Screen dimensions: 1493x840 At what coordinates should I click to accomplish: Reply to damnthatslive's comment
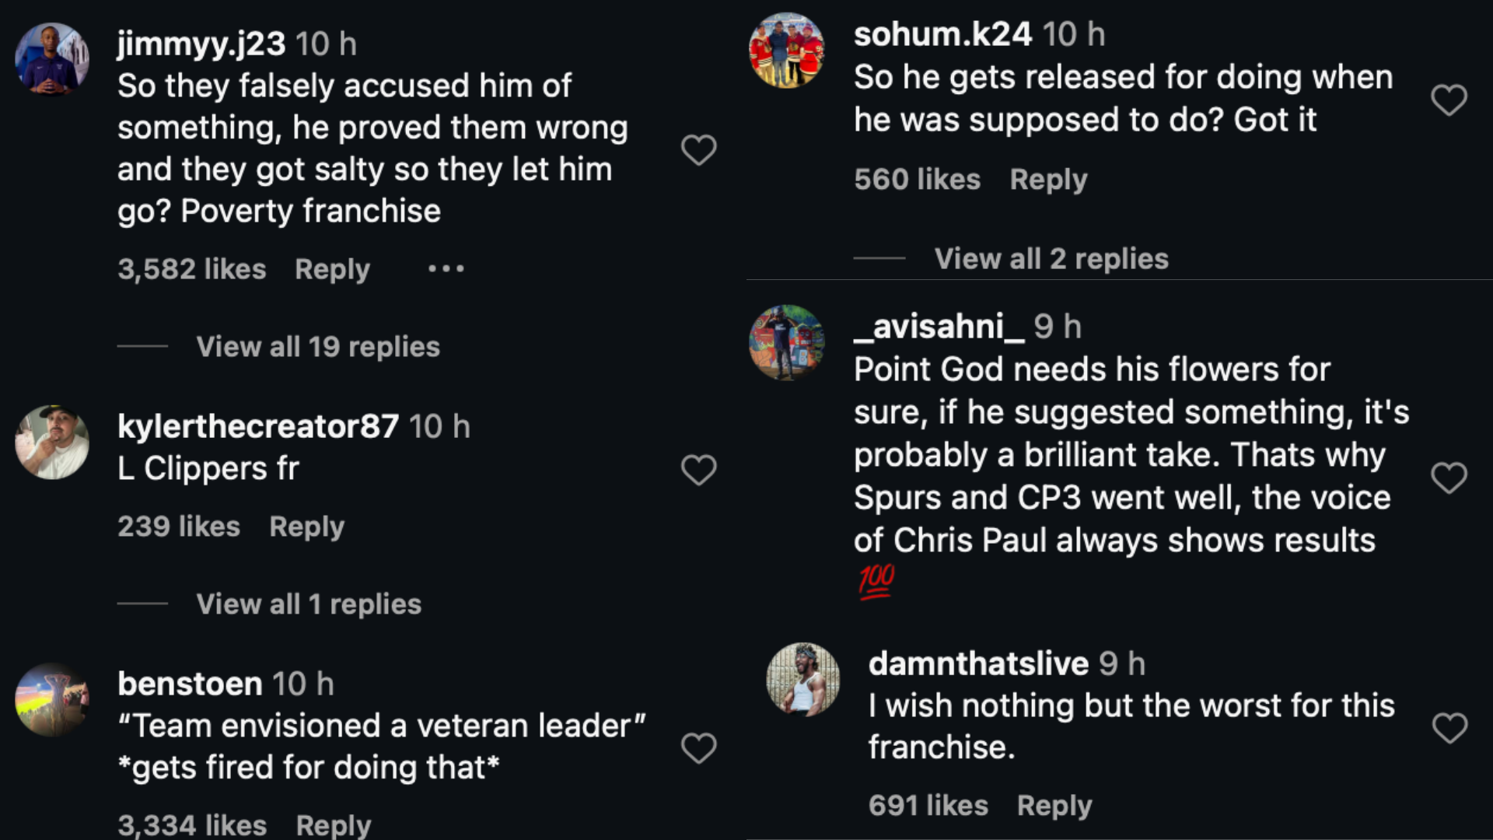click(x=1054, y=806)
